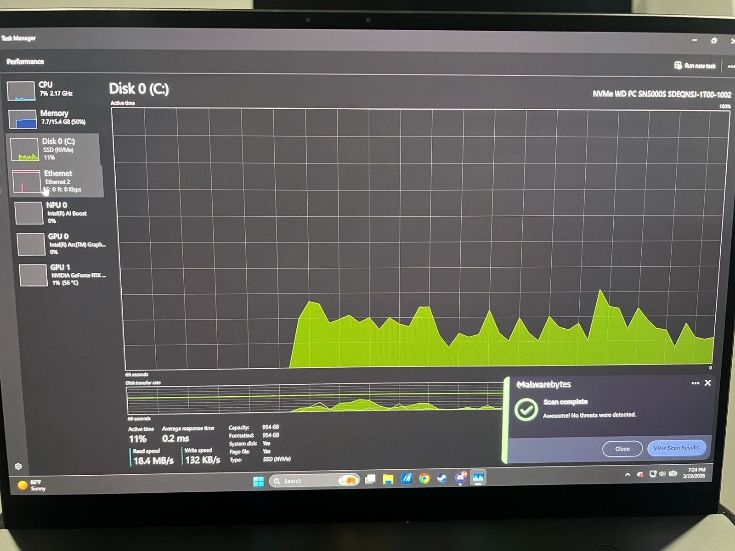
Task: Close the Malwarebytes scan notification button
Action: (622, 449)
